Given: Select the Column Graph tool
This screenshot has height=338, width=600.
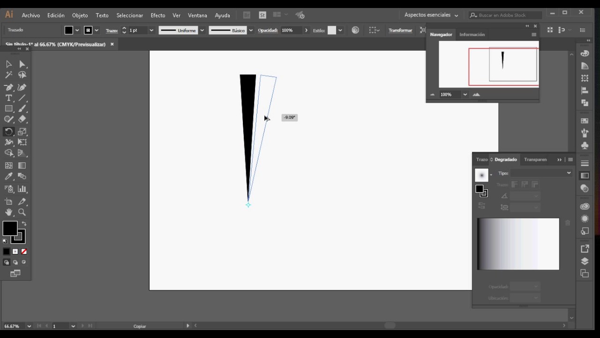Looking at the screenshot, I should coord(22,189).
